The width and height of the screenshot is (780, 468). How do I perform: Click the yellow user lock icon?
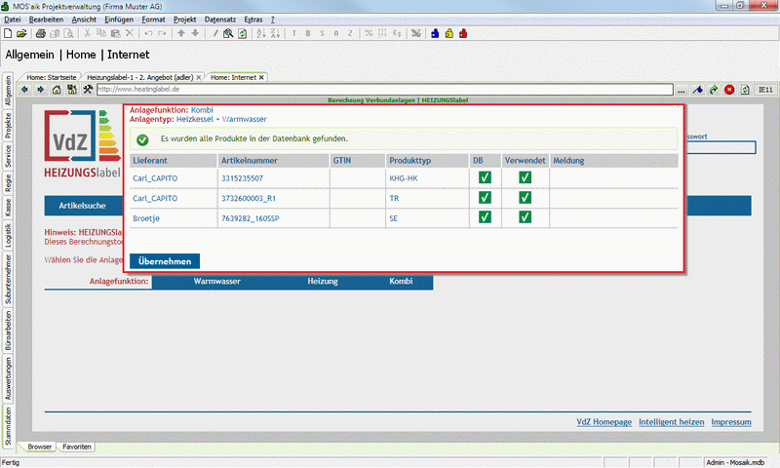449,33
